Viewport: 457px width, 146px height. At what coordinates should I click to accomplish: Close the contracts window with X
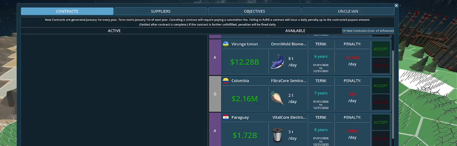(x=396, y=5)
